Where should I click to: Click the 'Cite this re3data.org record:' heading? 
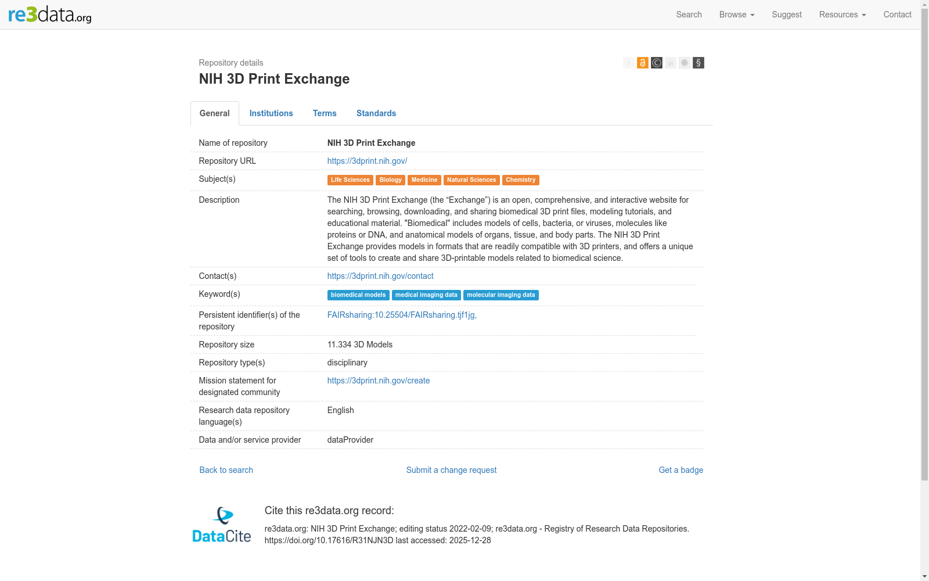coord(329,511)
